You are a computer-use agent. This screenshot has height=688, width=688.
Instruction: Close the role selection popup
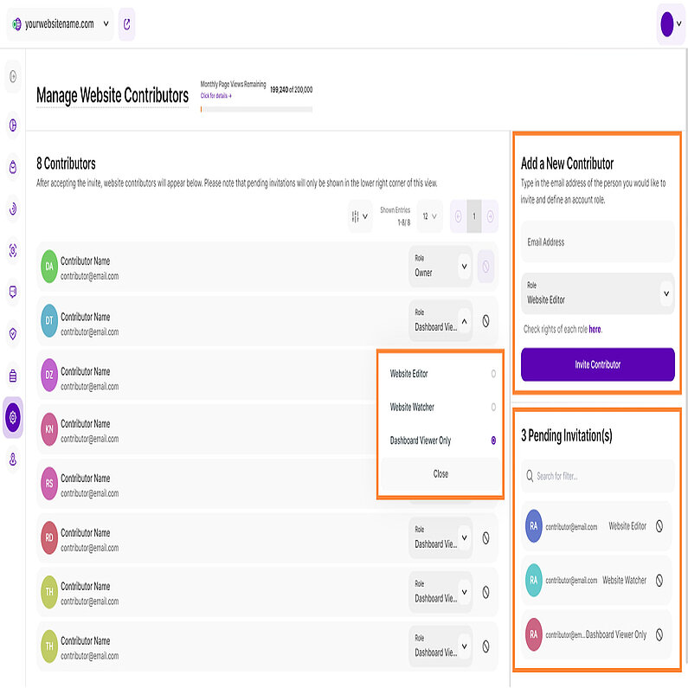[x=440, y=474]
